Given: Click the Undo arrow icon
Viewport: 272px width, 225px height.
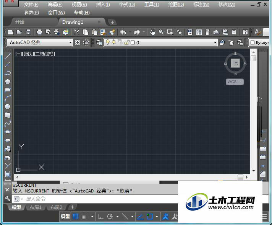Looking at the screenshot, I should (123, 32).
